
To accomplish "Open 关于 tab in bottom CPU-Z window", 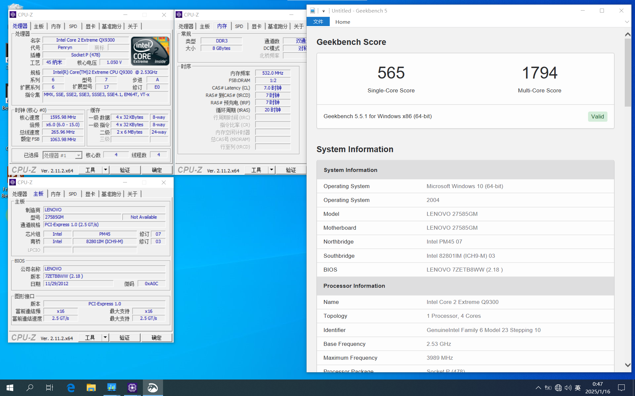I will (x=132, y=194).
